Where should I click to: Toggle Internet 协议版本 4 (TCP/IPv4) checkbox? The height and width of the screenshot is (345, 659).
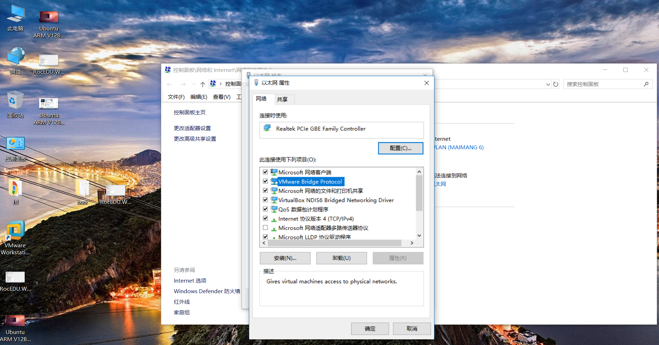tap(266, 218)
